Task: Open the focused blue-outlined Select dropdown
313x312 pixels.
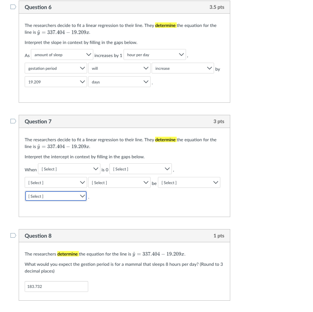Action: (x=56, y=196)
